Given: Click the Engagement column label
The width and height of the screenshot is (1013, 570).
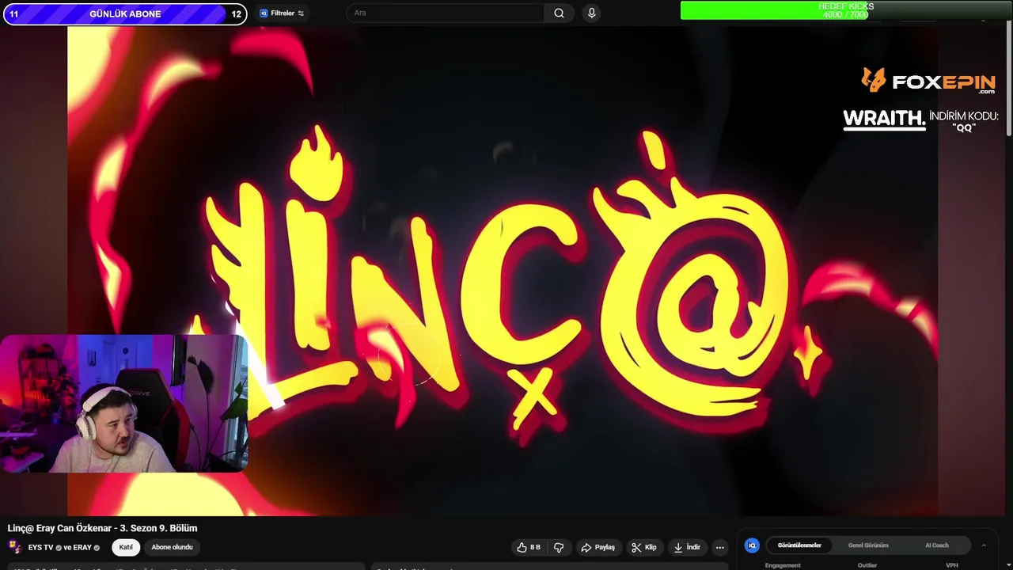Looking at the screenshot, I should 783,565.
